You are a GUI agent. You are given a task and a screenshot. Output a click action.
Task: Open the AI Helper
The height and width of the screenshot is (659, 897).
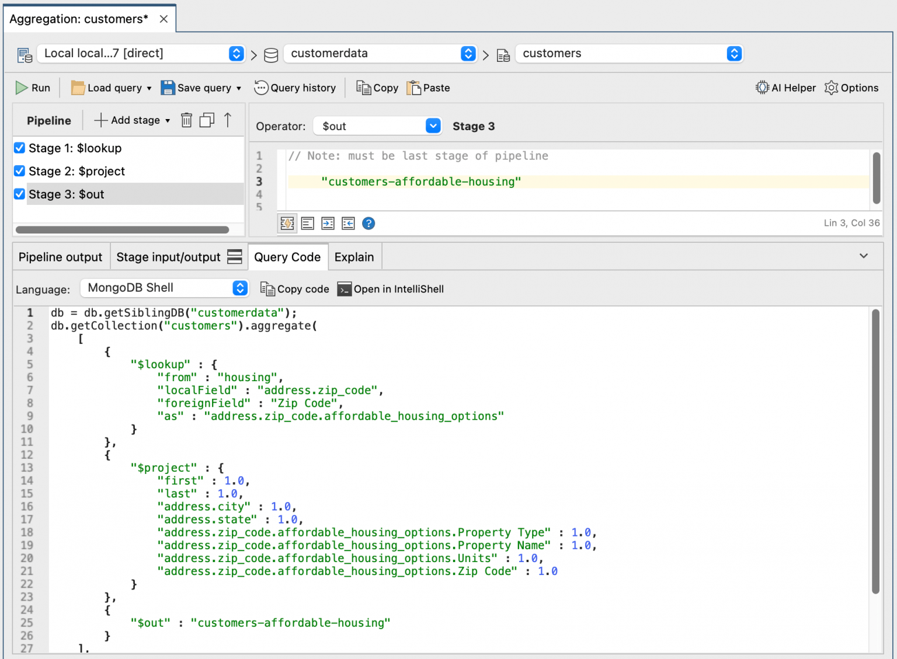(x=785, y=88)
